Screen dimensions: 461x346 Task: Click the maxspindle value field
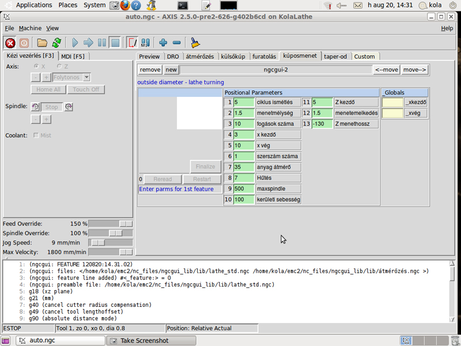pos(244,189)
